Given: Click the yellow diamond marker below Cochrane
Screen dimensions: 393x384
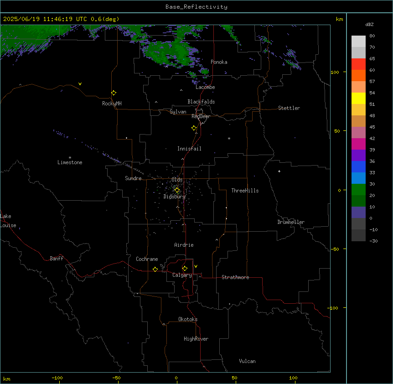Looking at the screenshot, I should click(x=155, y=269).
